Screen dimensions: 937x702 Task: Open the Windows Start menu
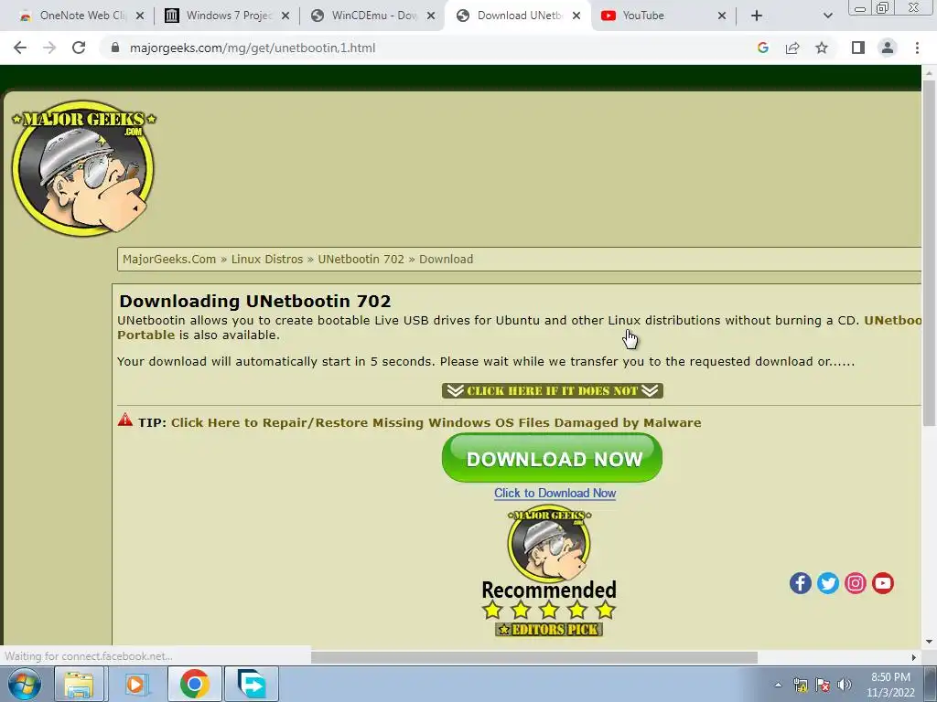24,684
